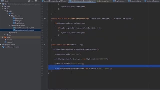Select pom.xml file in tree
The width and height of the screenshot is (160, 90).
click(x=9, y=42)
